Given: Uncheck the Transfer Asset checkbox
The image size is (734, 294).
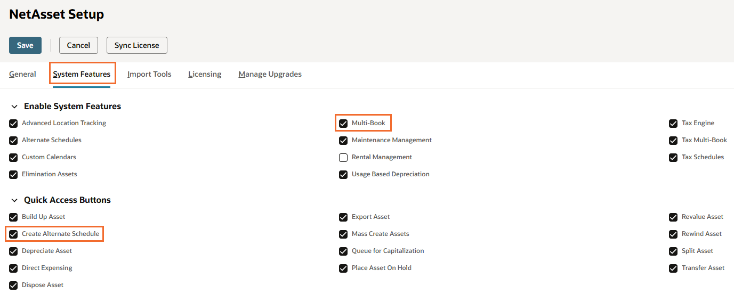Looking at the screenshot, I should [x=673, y=268].
